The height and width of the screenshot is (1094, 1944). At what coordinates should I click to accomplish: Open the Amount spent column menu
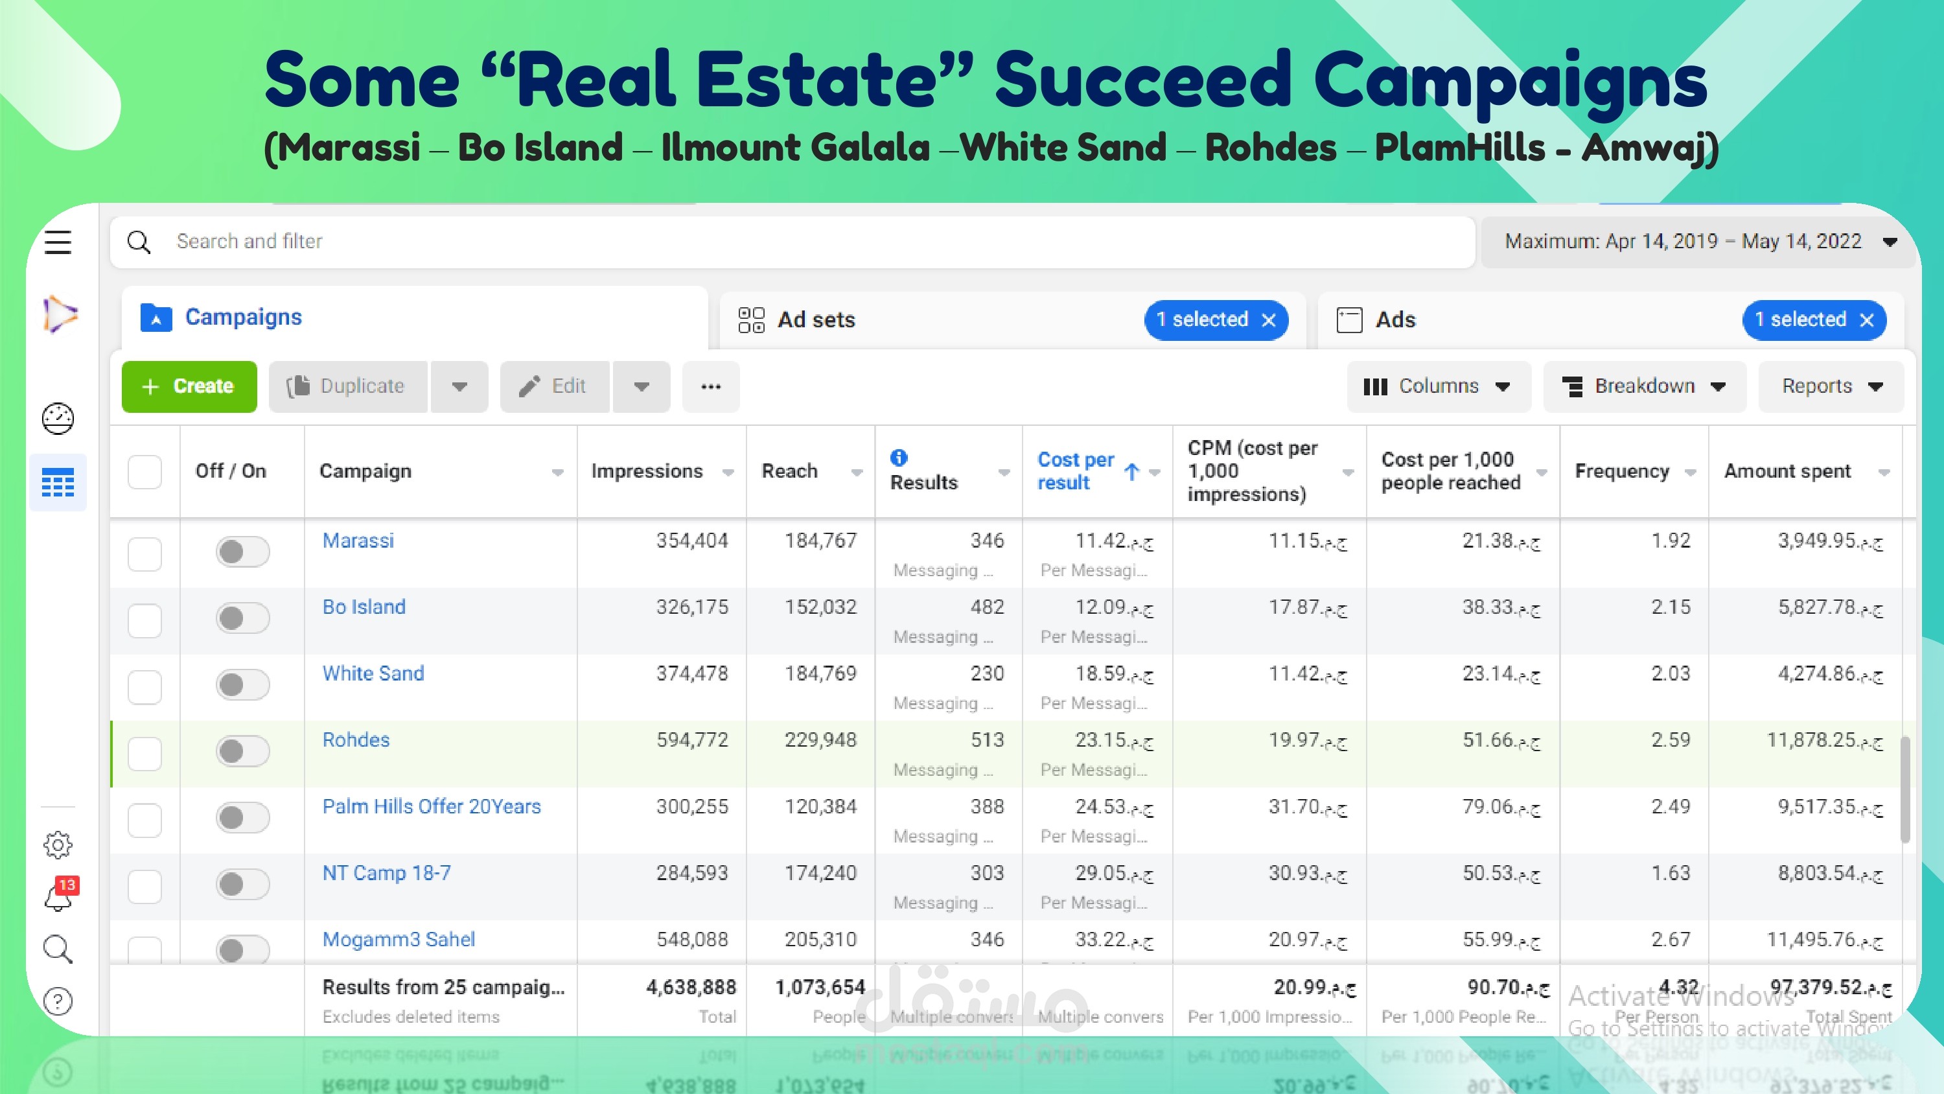(1884, 472)
